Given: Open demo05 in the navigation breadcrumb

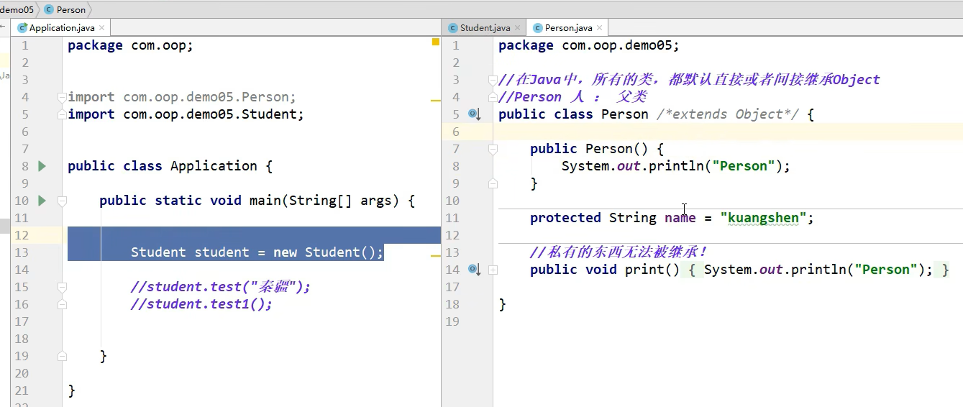Looking at the screenshot, I should tap(17, 10).
